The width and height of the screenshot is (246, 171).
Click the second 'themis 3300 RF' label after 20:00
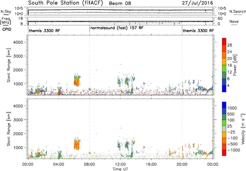[x=198, y=31]
